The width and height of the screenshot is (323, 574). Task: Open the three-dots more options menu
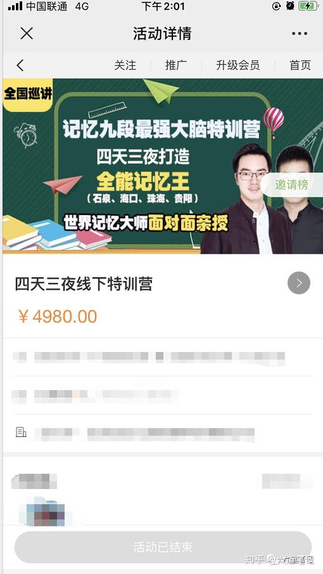click(299, 34)
